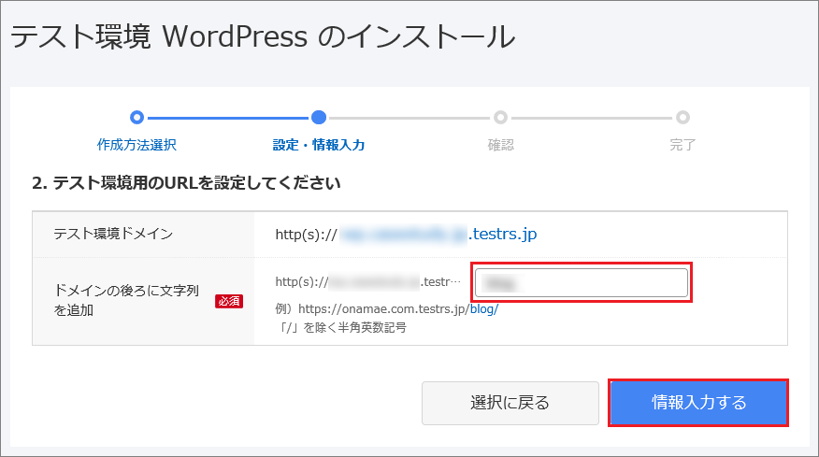819x457 pixels.
Task: Click the 確認 step label
Action: pyautogui.click(x=500, y=145)
